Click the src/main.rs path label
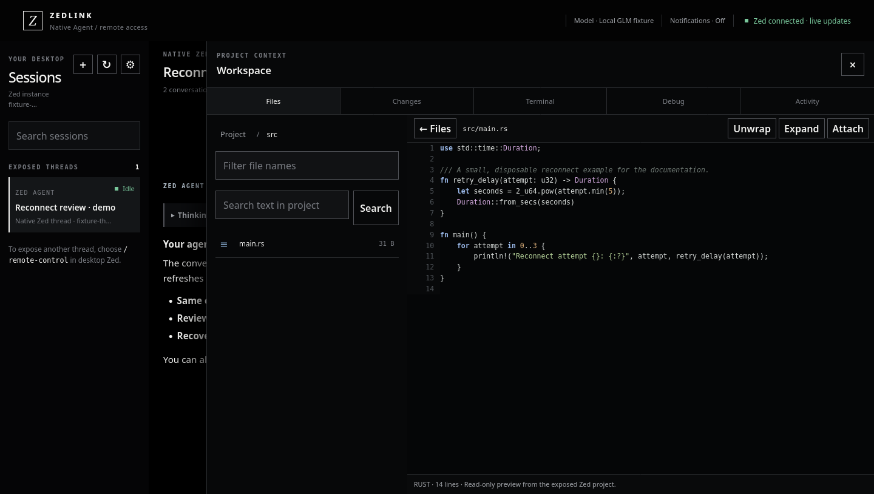Viewport: 874px width, 494px height. tap(485, 129)
